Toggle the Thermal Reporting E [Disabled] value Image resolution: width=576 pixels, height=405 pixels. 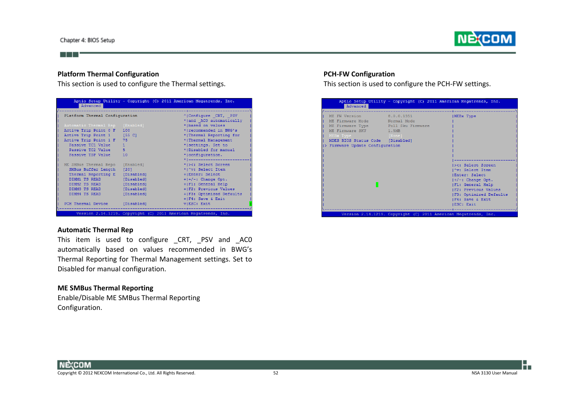pos(135,174)
